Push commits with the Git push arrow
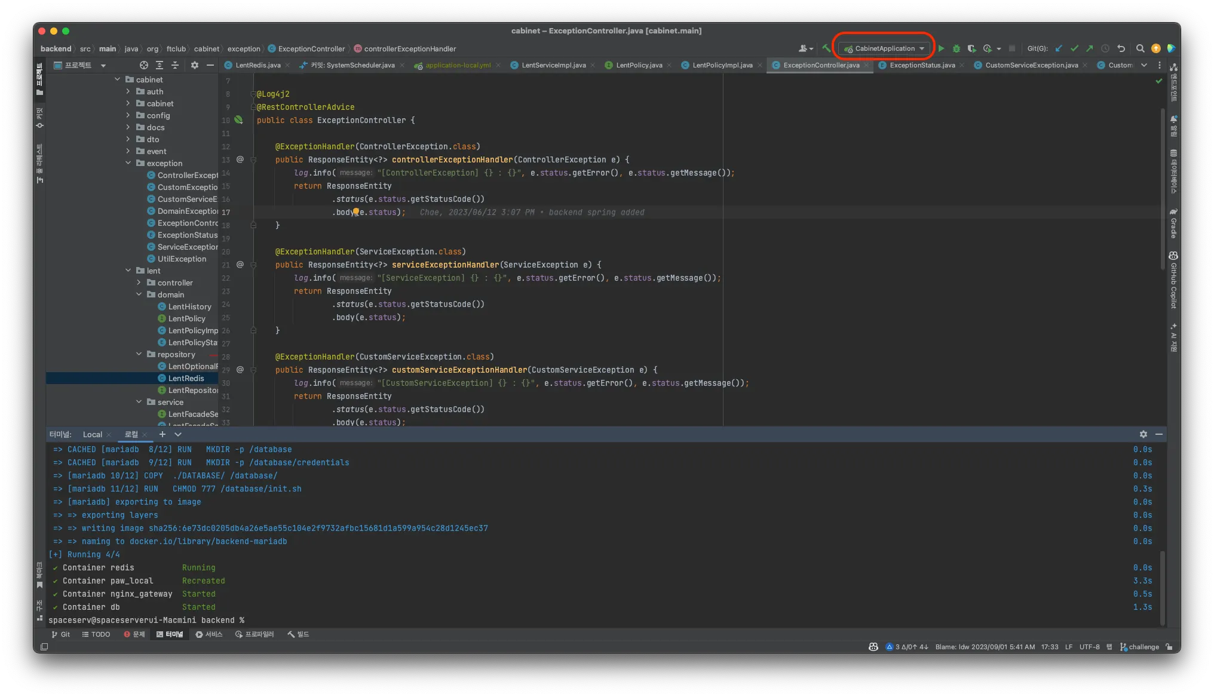Viewport: 1214px width, 697px height. pos(1090,48)
